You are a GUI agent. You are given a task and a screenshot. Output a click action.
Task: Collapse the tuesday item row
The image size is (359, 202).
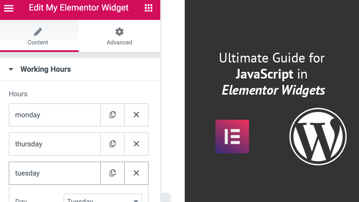click(55, 173)
